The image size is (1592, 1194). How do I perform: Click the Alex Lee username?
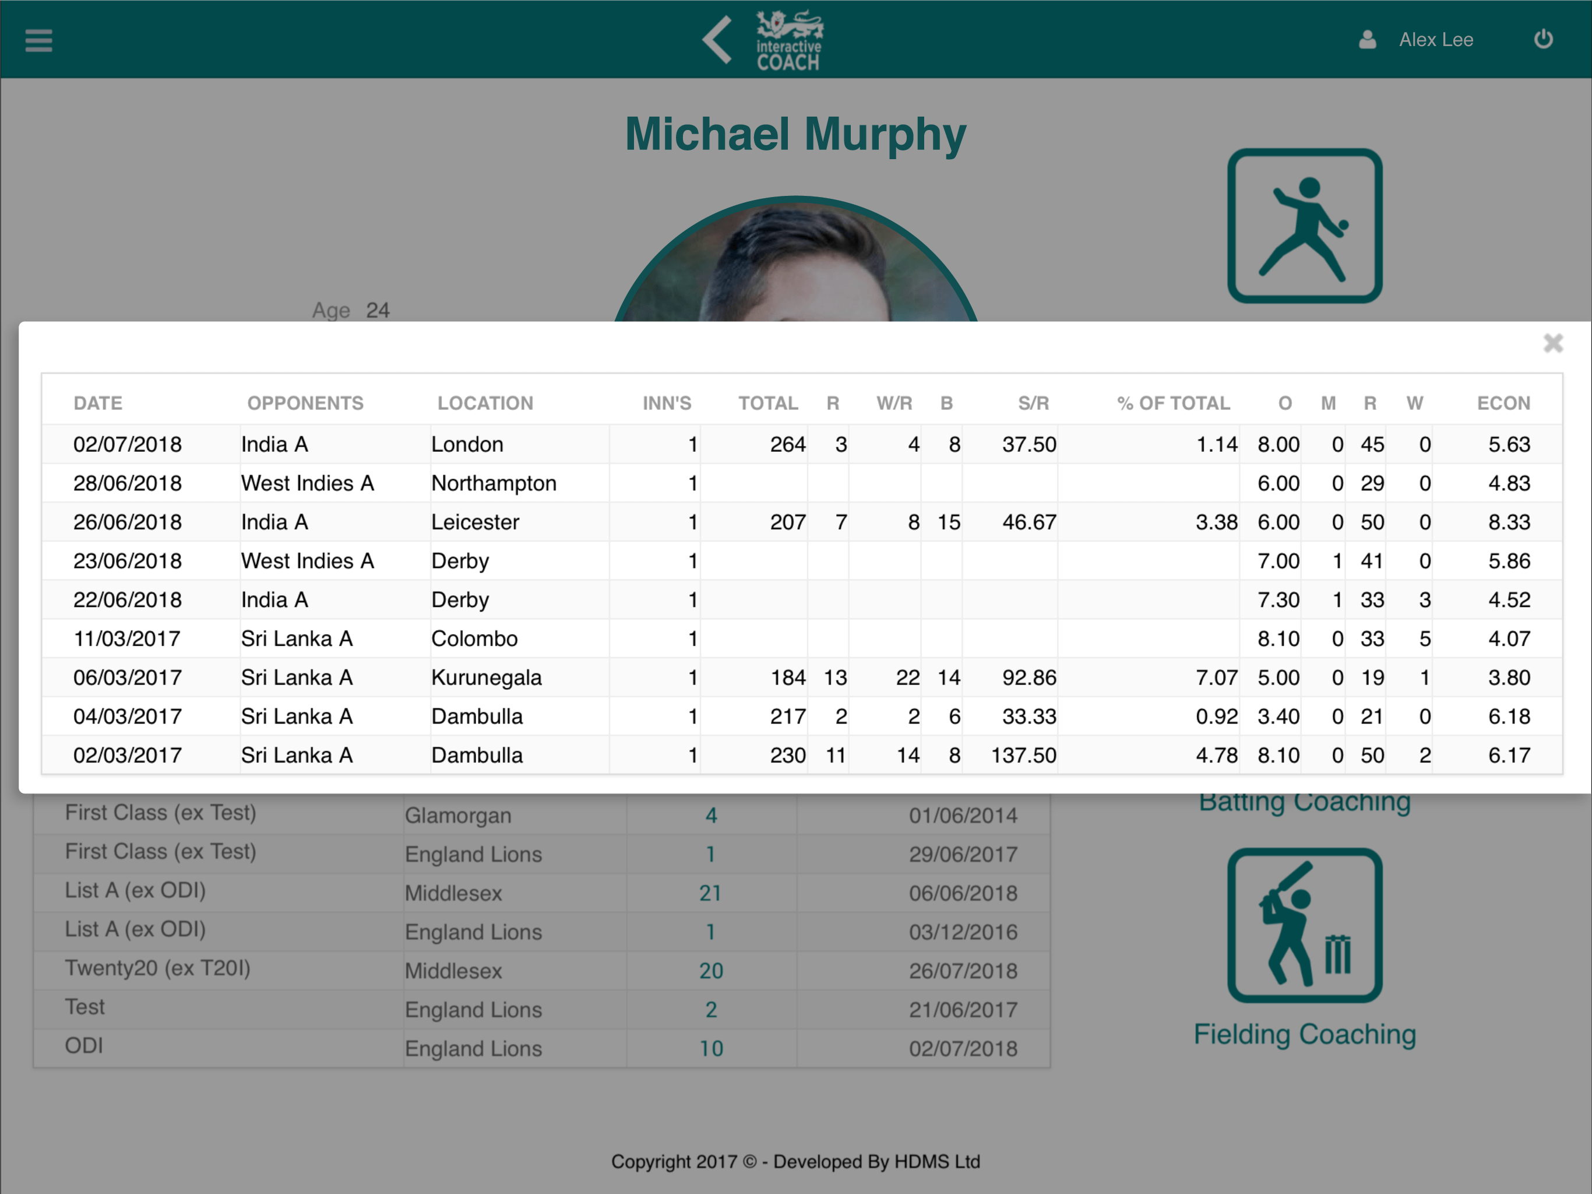point(1436,40)
